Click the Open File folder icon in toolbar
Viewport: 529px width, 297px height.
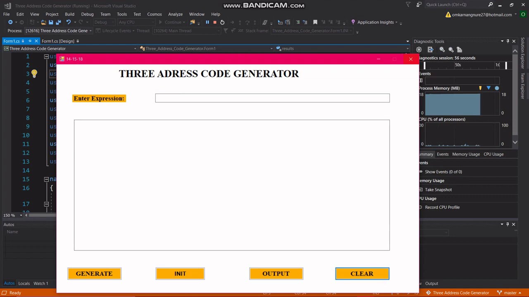pos(43,22)
